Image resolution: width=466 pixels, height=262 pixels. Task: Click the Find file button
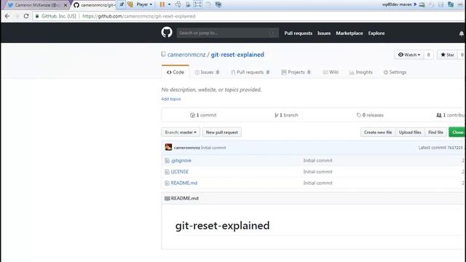tap(435, 132)
